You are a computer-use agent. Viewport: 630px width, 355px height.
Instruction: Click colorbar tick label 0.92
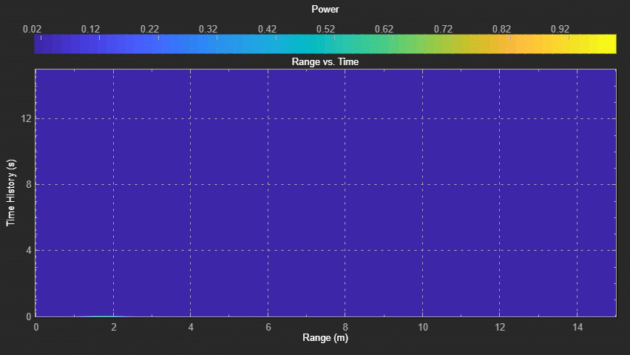(560, 30)
